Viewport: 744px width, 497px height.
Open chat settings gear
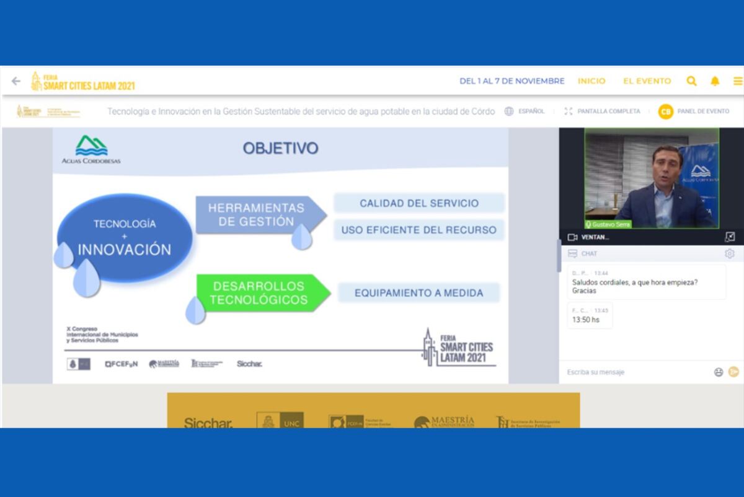[x=730, y=253]
